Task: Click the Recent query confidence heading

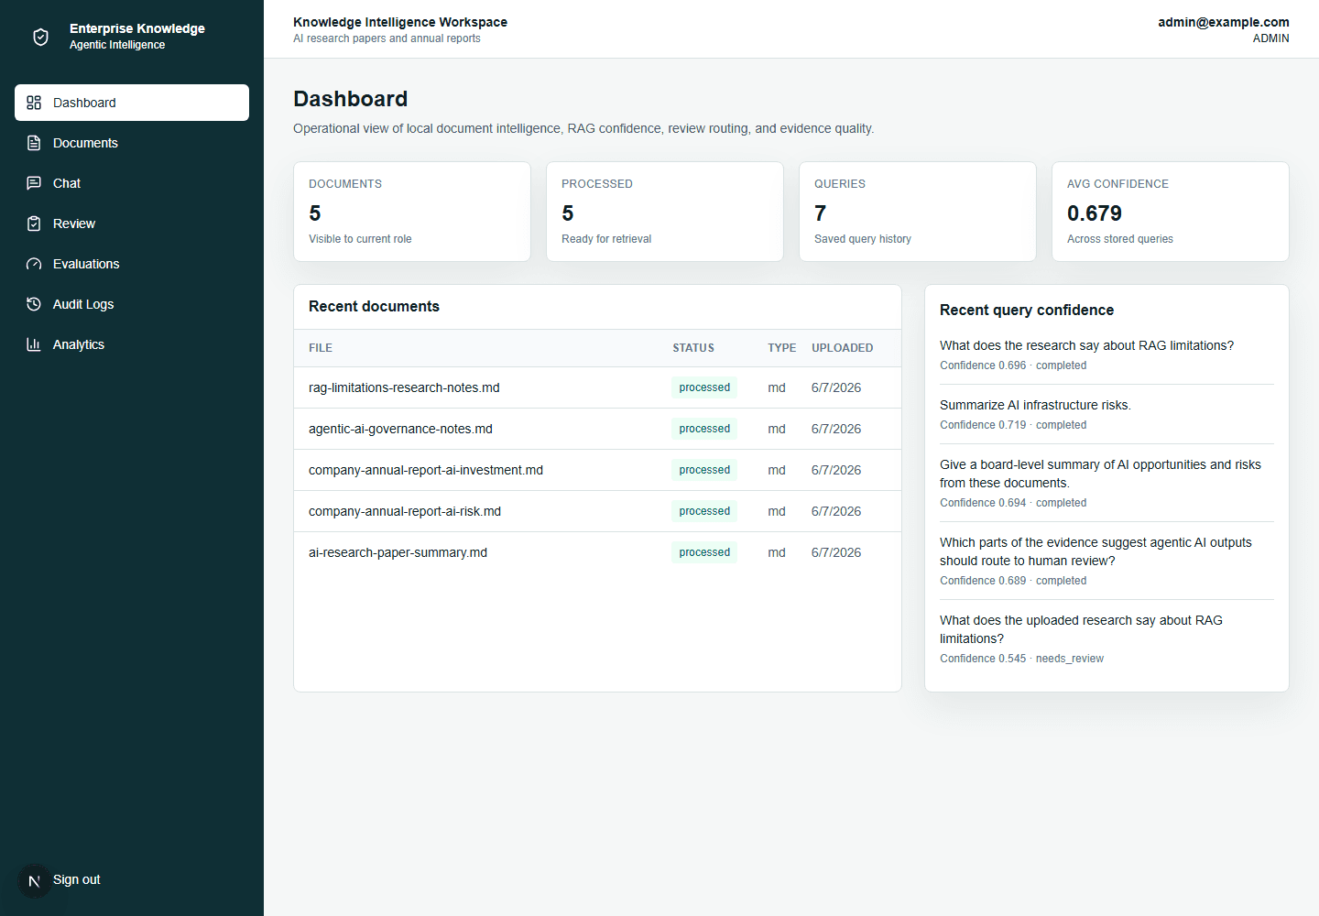Action: [x=1027, y=310]
